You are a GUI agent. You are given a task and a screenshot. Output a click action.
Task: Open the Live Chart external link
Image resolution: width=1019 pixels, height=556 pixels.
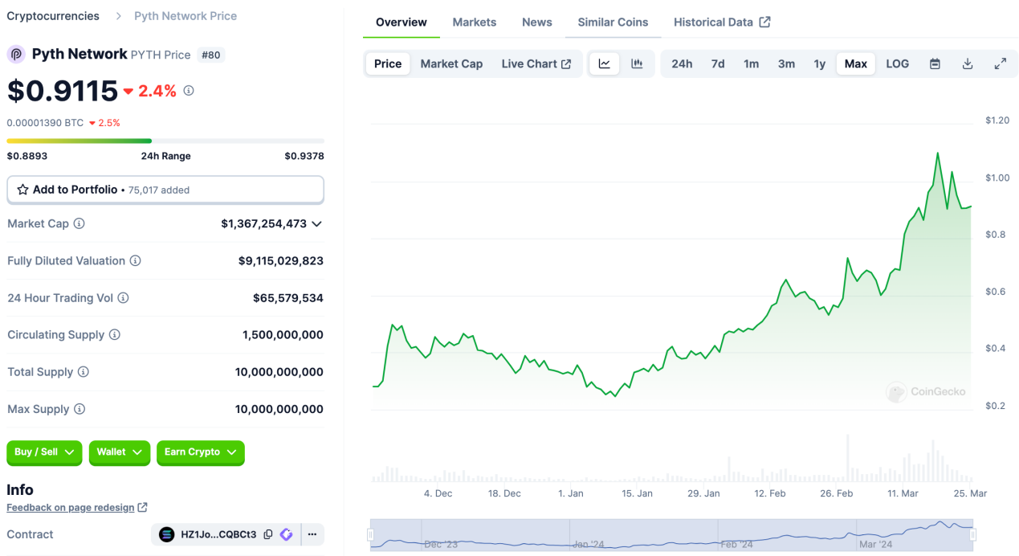(536, 63)
